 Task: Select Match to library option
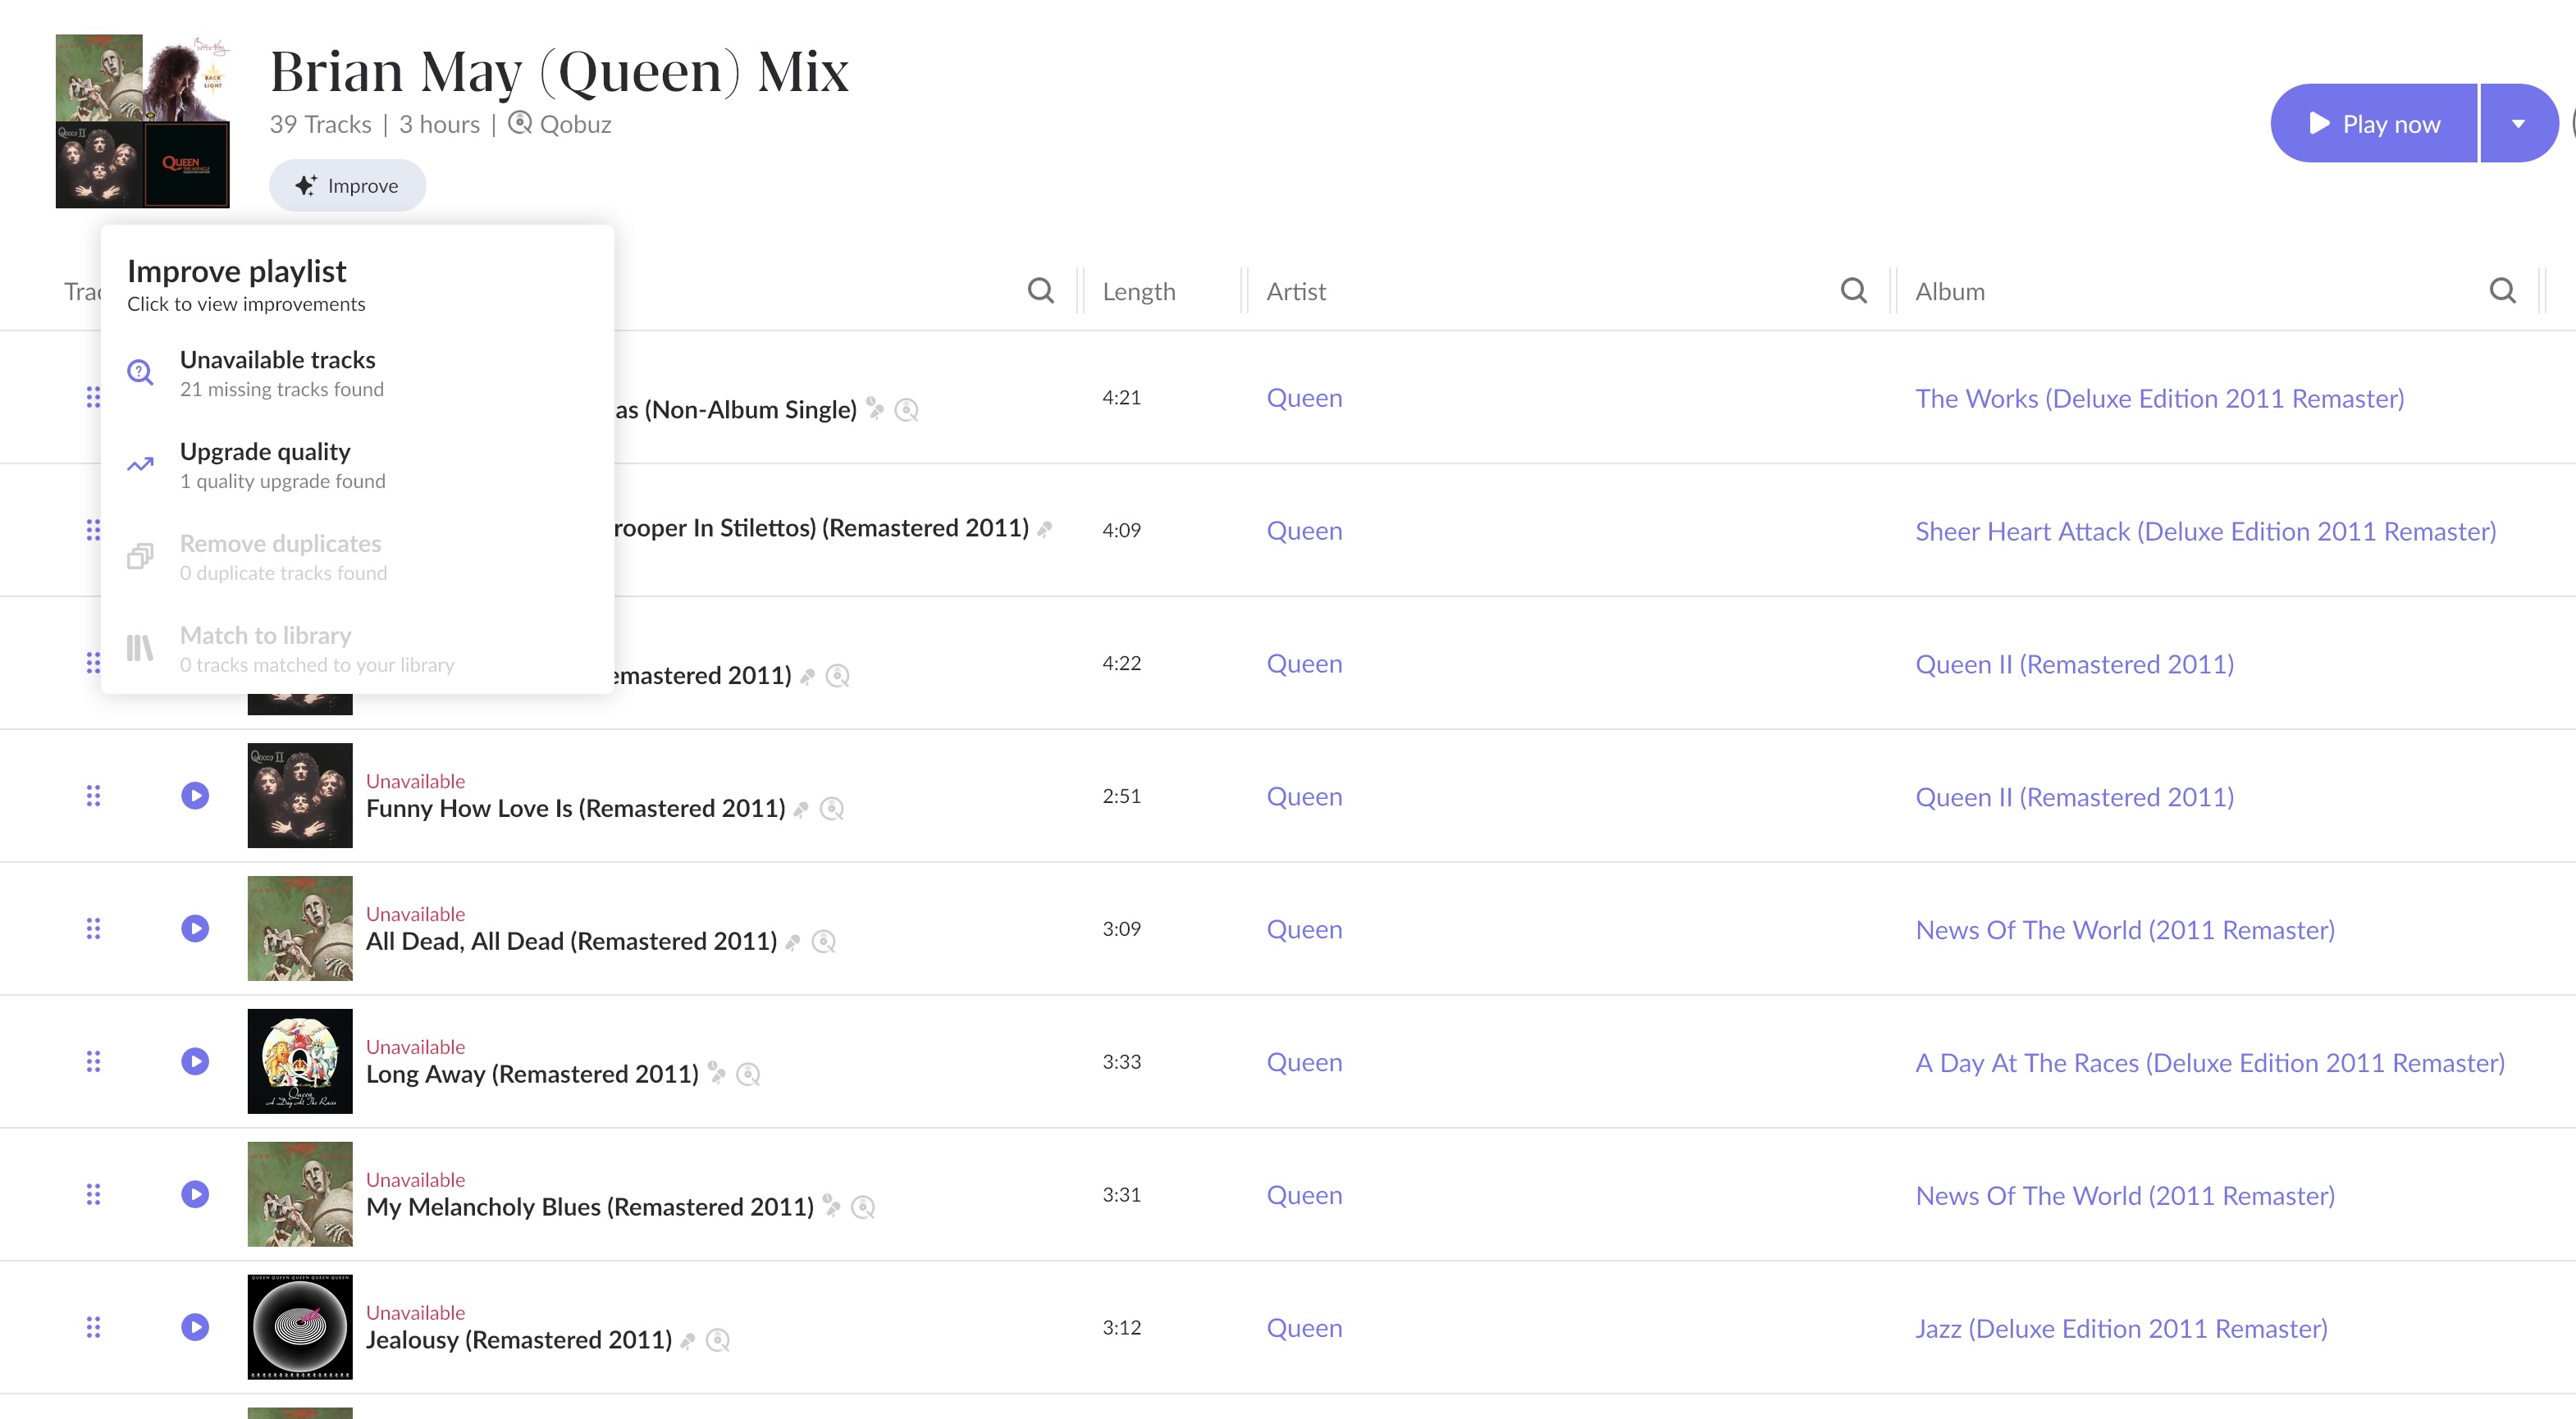pos(357,649)
